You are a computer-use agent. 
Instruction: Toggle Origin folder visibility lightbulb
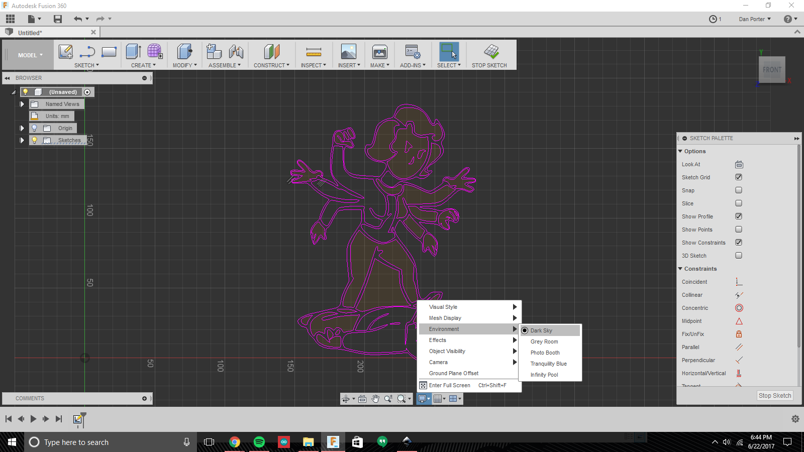(34, 128)
